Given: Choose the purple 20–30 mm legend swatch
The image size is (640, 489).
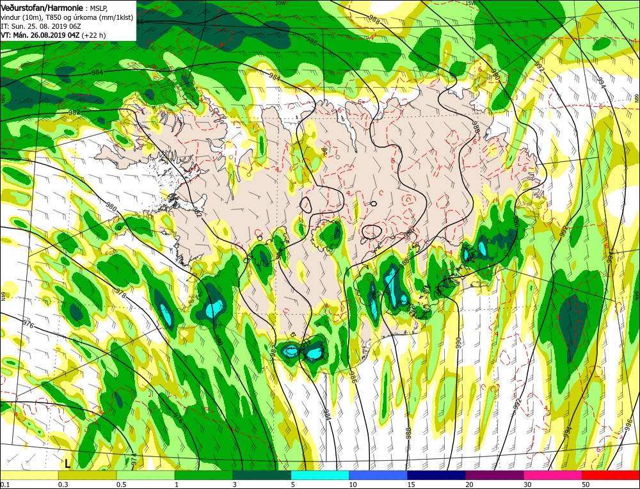Looking at the screenshot, I should (494, 475).
